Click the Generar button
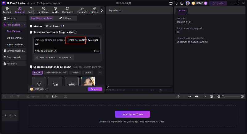 95,89
